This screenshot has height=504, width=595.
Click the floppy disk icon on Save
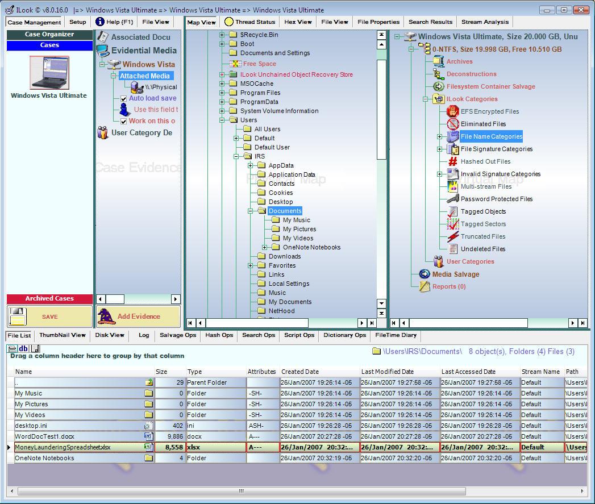pos(17,316)
